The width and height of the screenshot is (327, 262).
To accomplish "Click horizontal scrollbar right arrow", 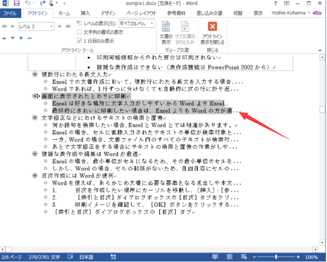I will tap(315, 249).
